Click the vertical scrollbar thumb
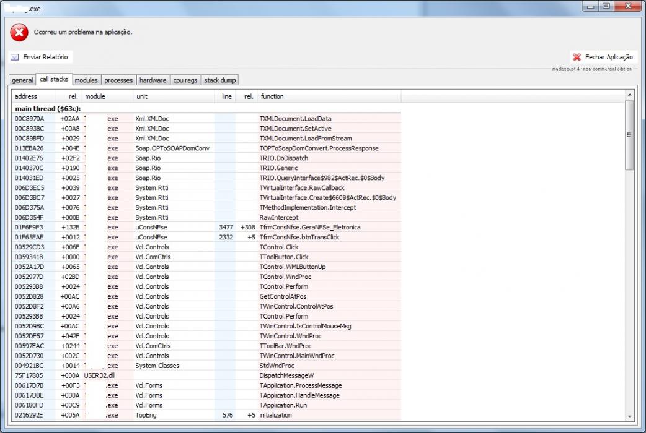The height and width of the screenshot is (433, 646). (629, 135)
